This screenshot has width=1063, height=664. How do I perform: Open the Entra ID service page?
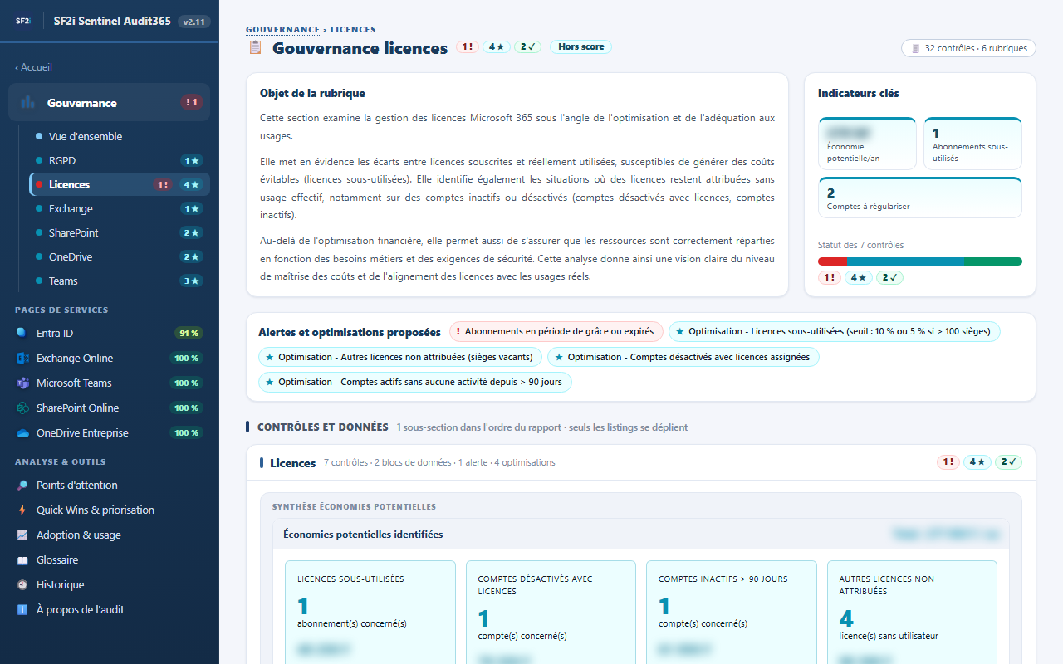tap(110, 333)
